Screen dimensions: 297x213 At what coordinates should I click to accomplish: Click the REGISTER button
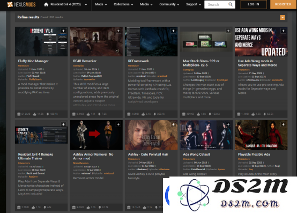click(x=283, y=4)
